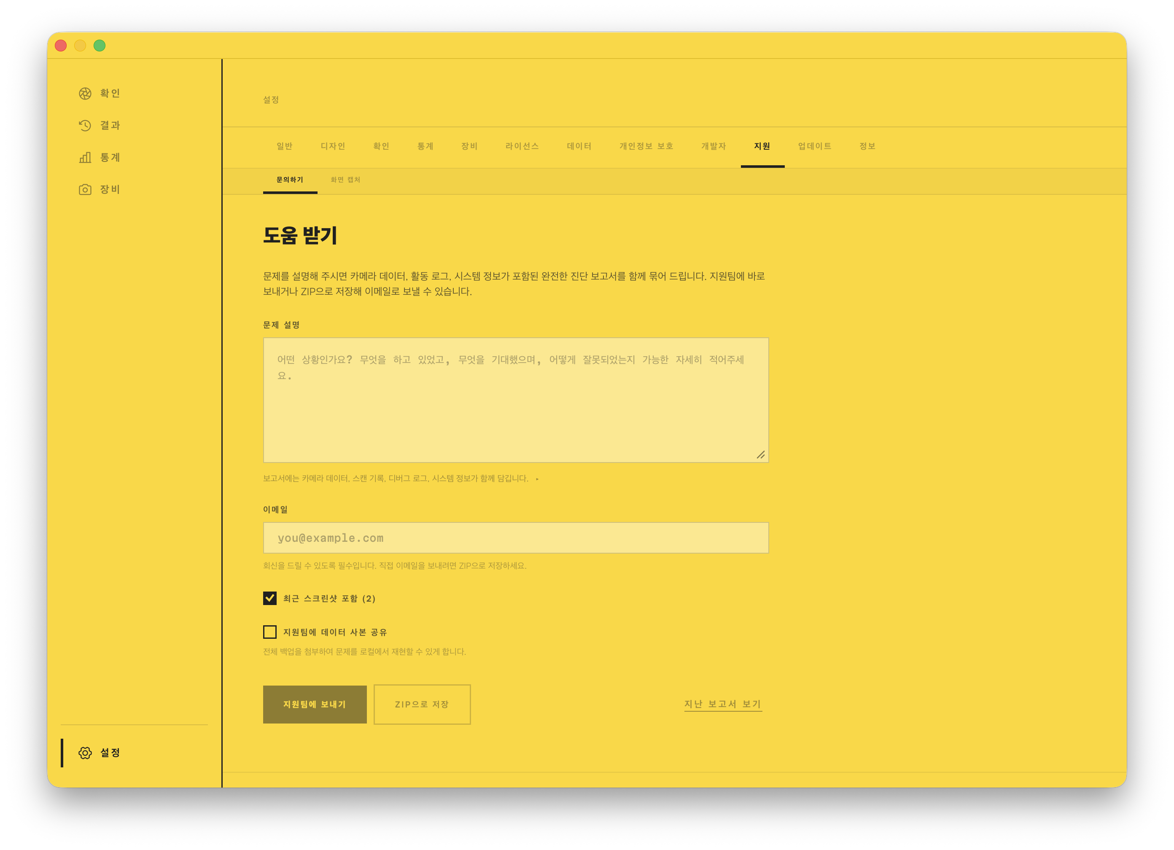Click the ZIP으로 저장 button
1174x850 pixels.
click(x=422, y=705)
